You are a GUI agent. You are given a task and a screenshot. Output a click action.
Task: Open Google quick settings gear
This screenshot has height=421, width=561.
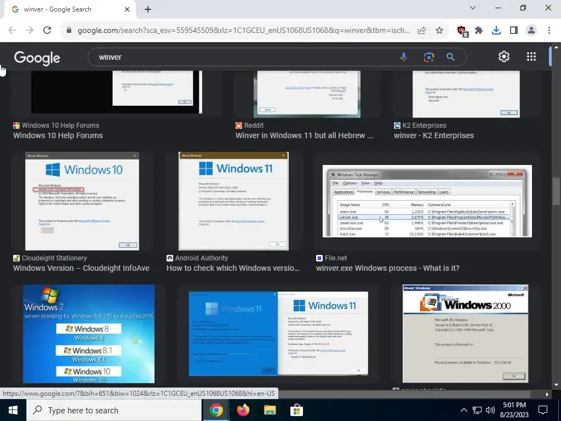tap(504, 56)
